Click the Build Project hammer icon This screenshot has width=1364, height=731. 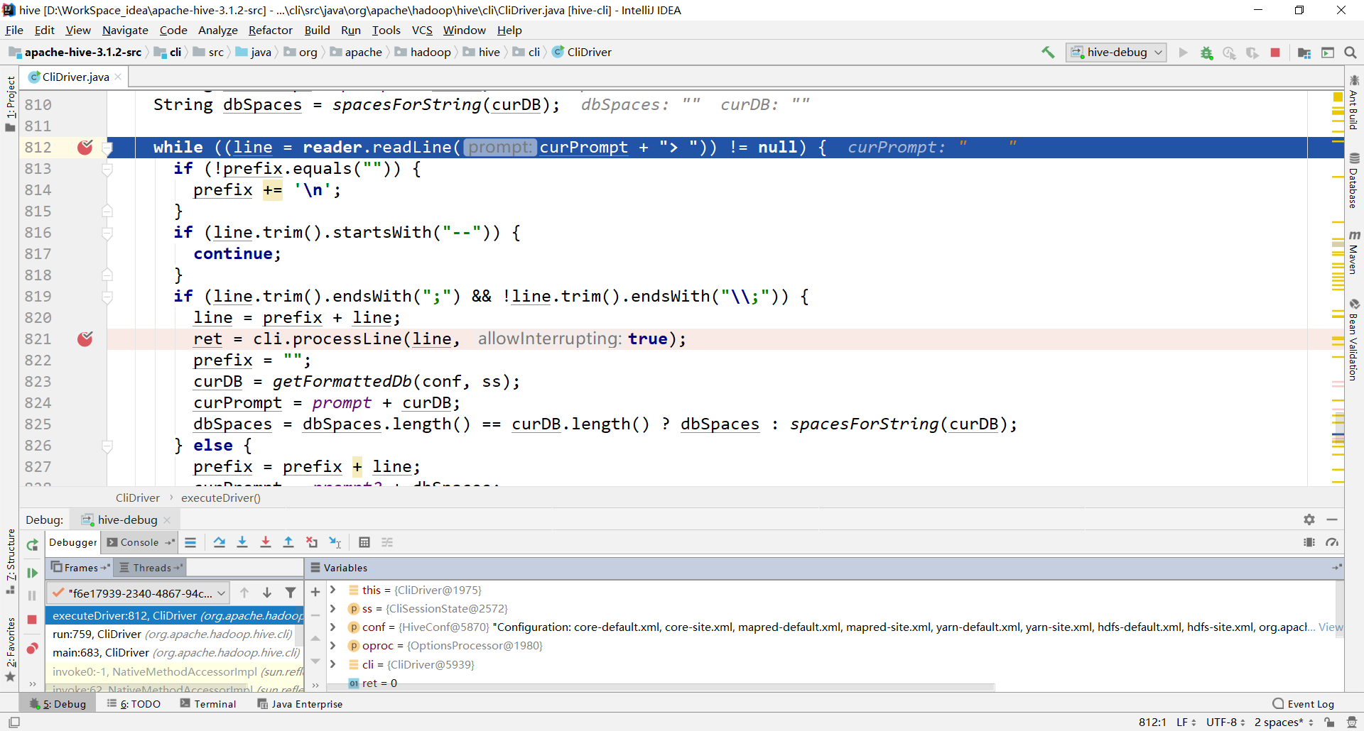point(1048,53)
